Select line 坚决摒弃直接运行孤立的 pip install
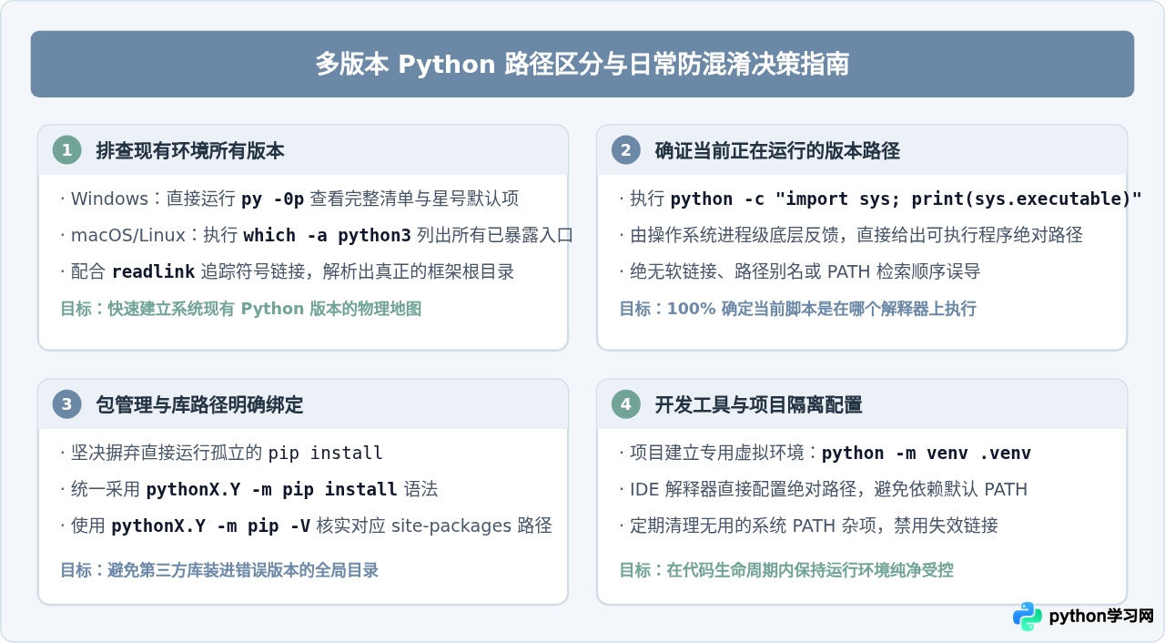This screenshot has width=1165, height=643. (x=221, y=453)
